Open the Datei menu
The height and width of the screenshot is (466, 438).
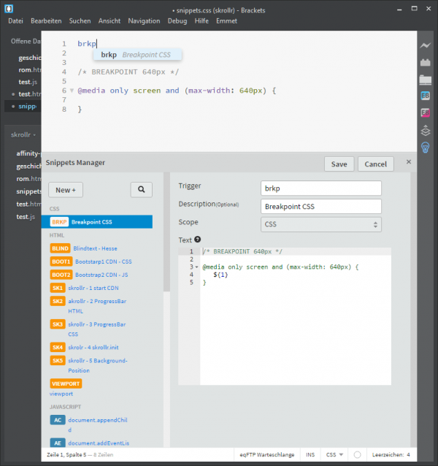click(x=15, y=21)
